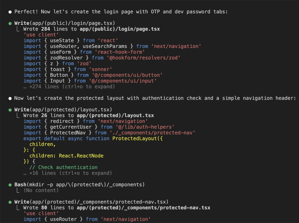Click white bullet before "Now let's create the protected"
Image resolution: width=299 pixels, height=223 pixels.
[x=10, y=98]
